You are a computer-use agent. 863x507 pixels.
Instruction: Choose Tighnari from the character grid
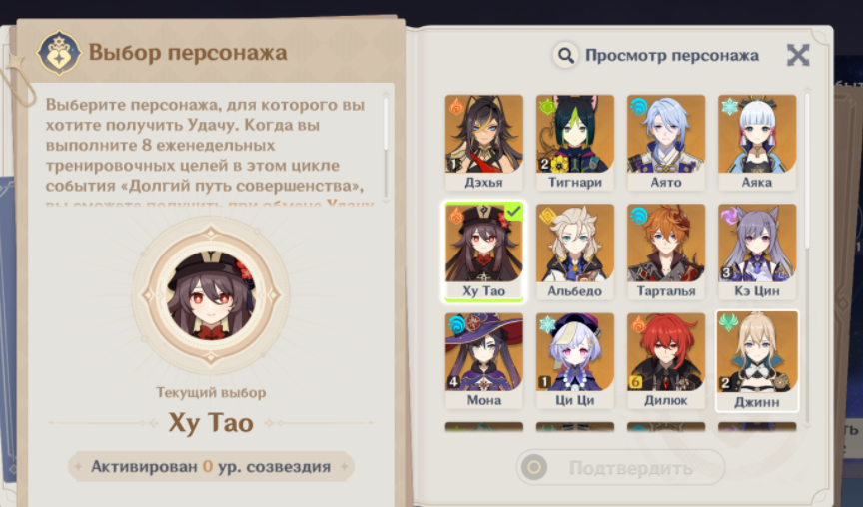(x=575, y=143)
